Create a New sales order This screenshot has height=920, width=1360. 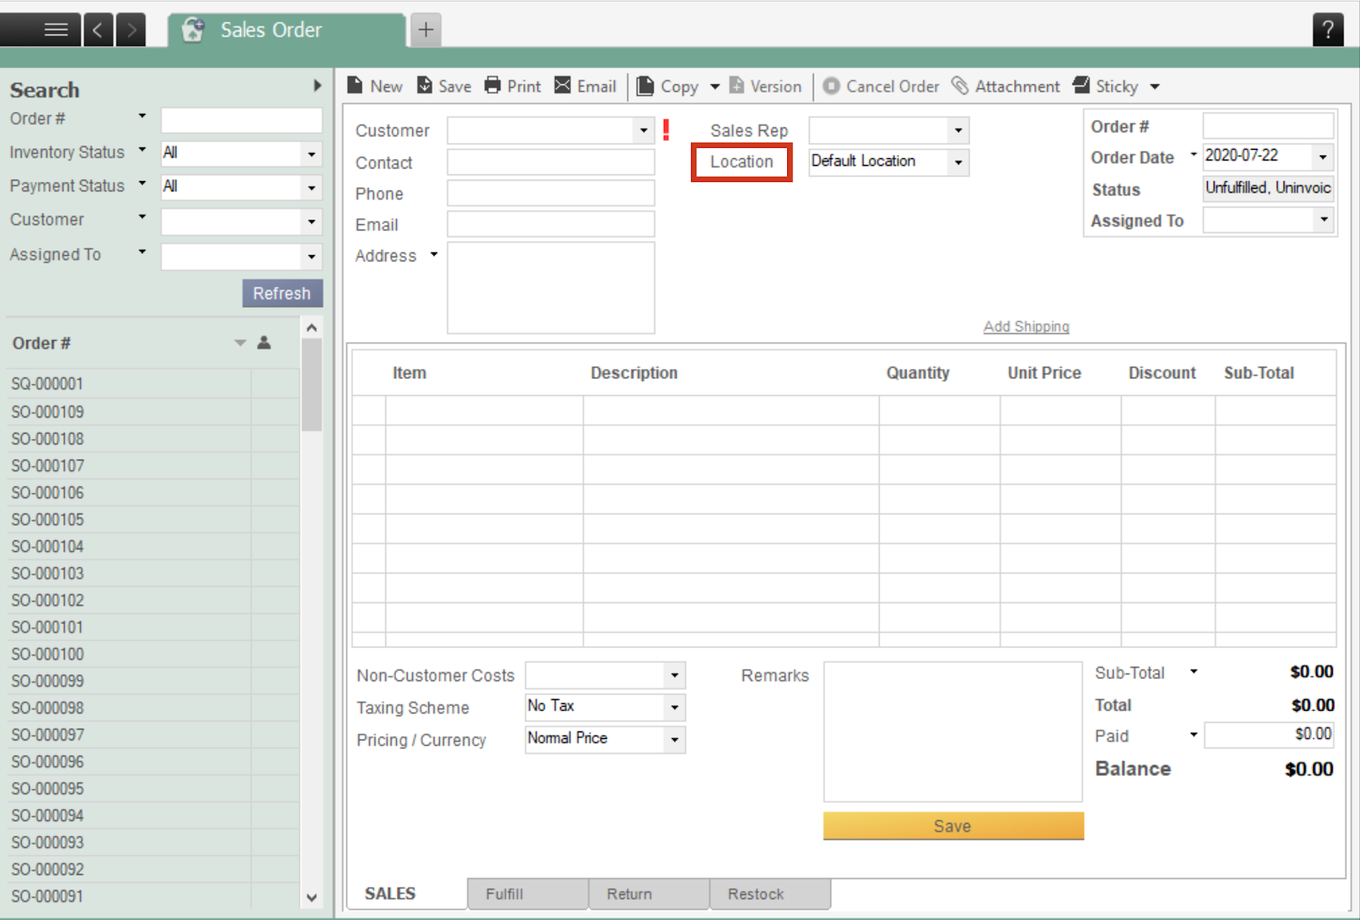(375, 86)
